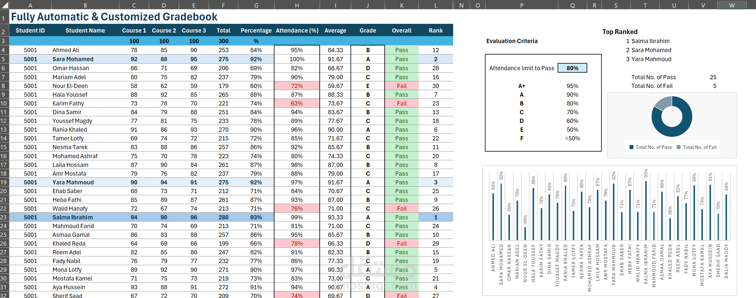Click column header W
The width and height of the screenshot is (756, 298).
[732, 5]
